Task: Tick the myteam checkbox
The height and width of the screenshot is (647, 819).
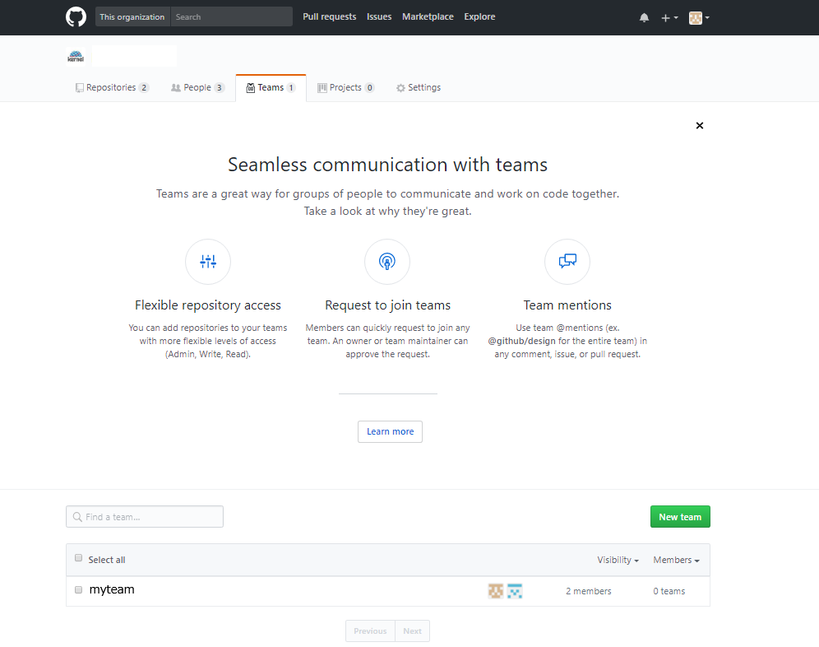Action: tap(79, 590)
